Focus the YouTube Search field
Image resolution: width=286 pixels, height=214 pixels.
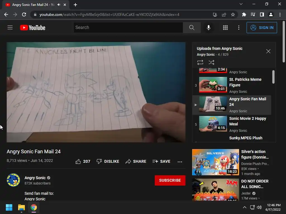(128, 28)
